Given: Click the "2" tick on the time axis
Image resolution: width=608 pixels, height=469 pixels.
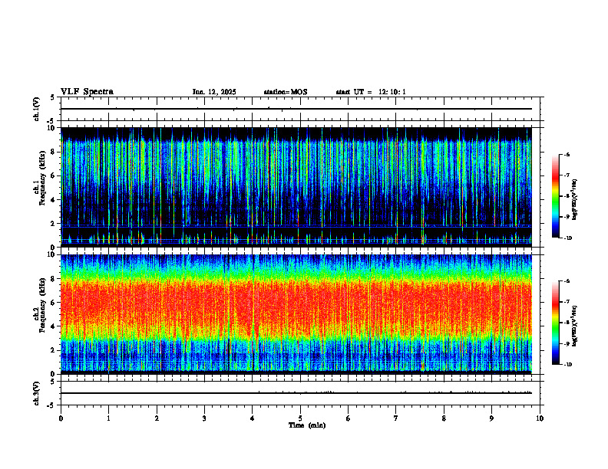Looking at the screenshot, I should [x=157, y=418].
